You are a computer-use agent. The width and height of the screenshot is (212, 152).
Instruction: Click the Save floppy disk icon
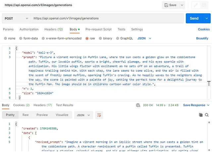click(x=166, y=5)
